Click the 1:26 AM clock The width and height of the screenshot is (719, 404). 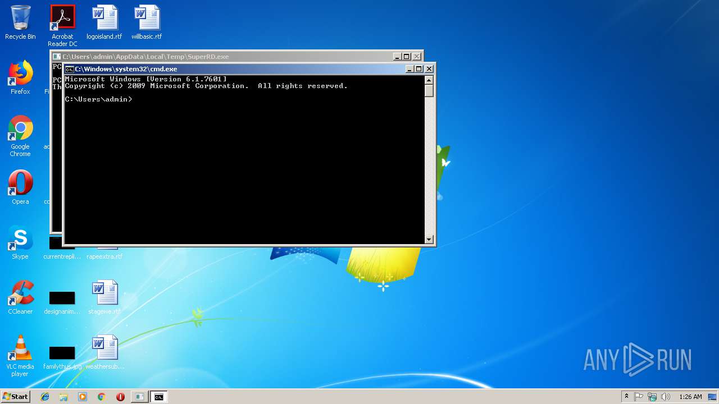(690, 397)
